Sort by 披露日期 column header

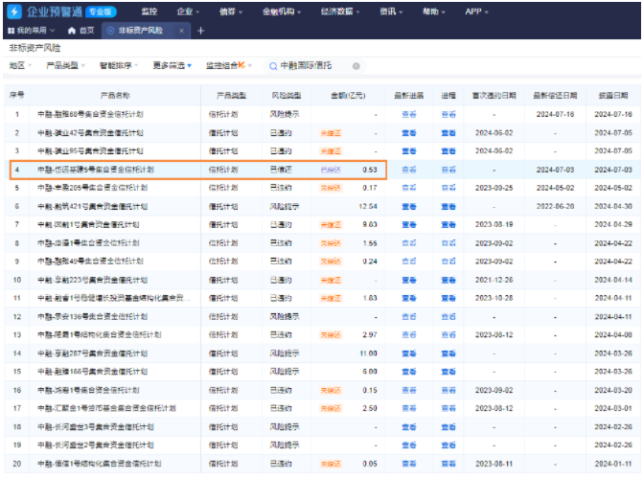pos(613,96)
